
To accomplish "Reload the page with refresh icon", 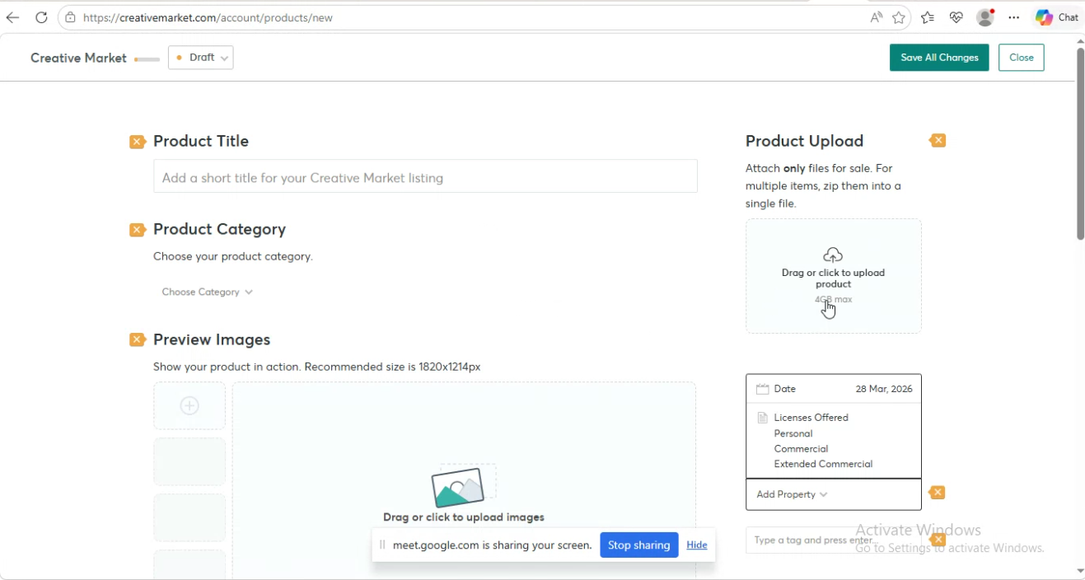I will click(41, 17).
